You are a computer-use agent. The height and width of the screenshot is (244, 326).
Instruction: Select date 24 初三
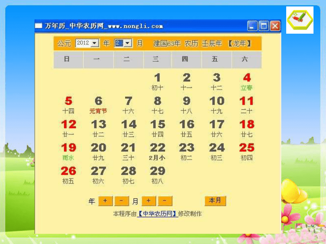tap(217, 152)
